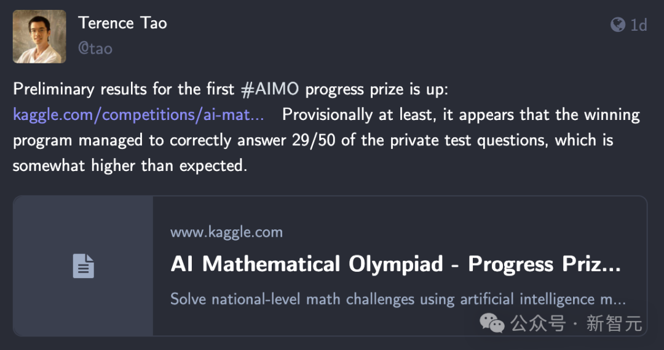Screen dimensions: 664x350
Task: Click the 公众号 · 新智元 watermark text
Action: [x=576, y=324]
